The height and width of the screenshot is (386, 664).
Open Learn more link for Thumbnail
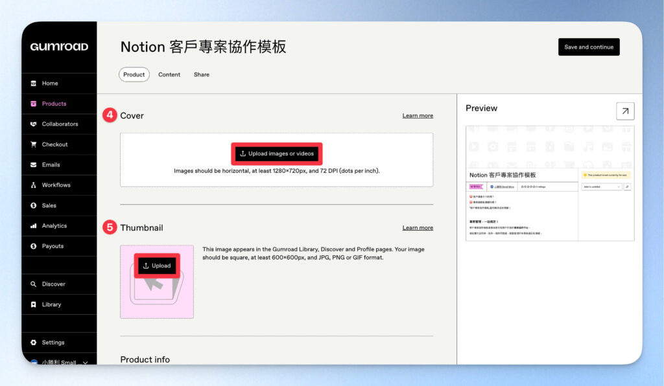click(x=418, y=227)
